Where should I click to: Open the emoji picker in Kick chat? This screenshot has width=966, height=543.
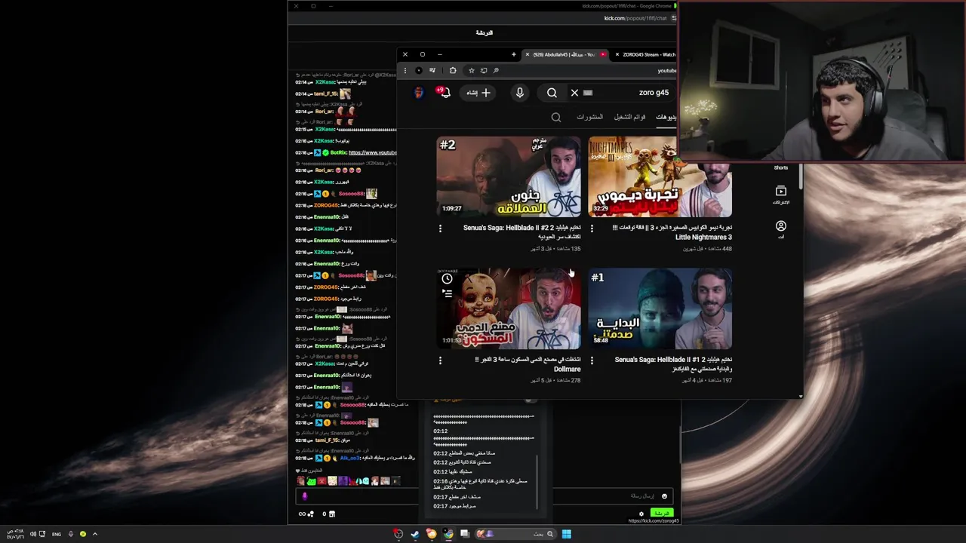click(x=664, y=496)
